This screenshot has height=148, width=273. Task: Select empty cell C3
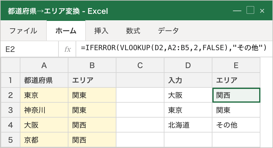coord(140,110)
